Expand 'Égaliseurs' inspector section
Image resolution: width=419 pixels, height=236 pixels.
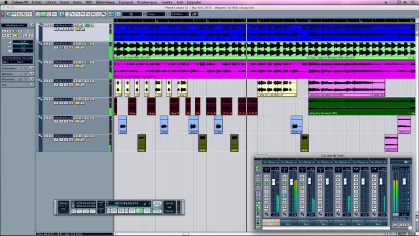coord(18,74)
